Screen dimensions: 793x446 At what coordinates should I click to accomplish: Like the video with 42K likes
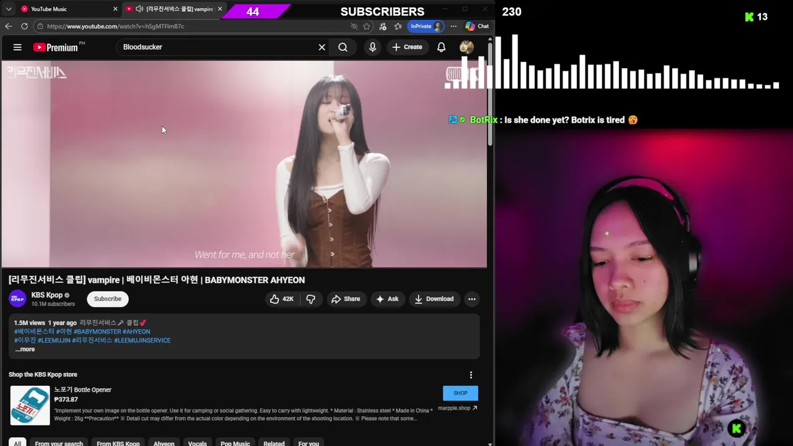click(x=282, y=299)
